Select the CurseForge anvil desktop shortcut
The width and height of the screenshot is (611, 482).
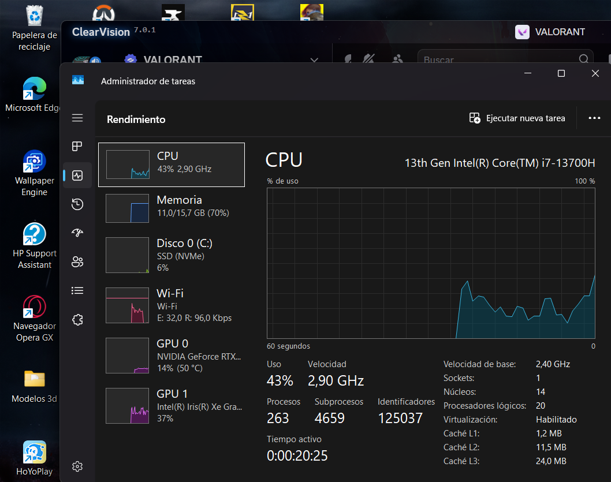173,13
